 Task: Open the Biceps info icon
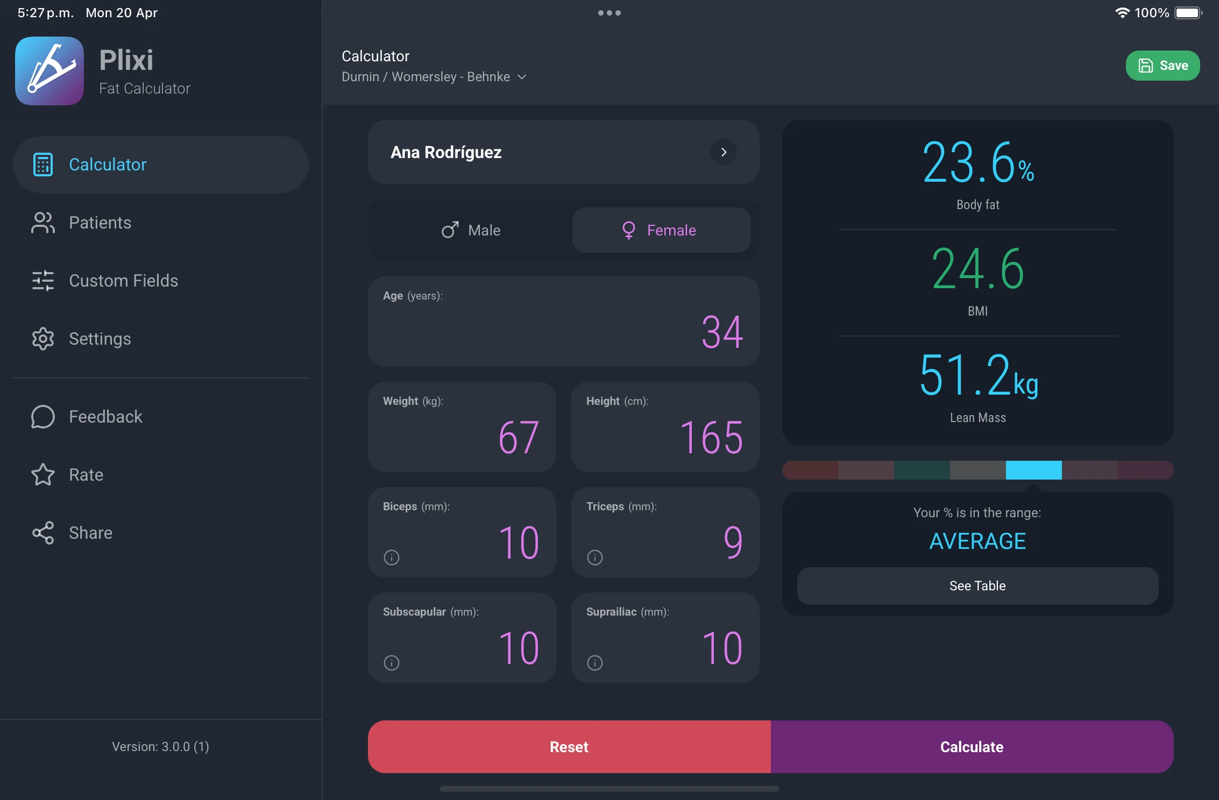pyautogui.click(x=392, y=558)
